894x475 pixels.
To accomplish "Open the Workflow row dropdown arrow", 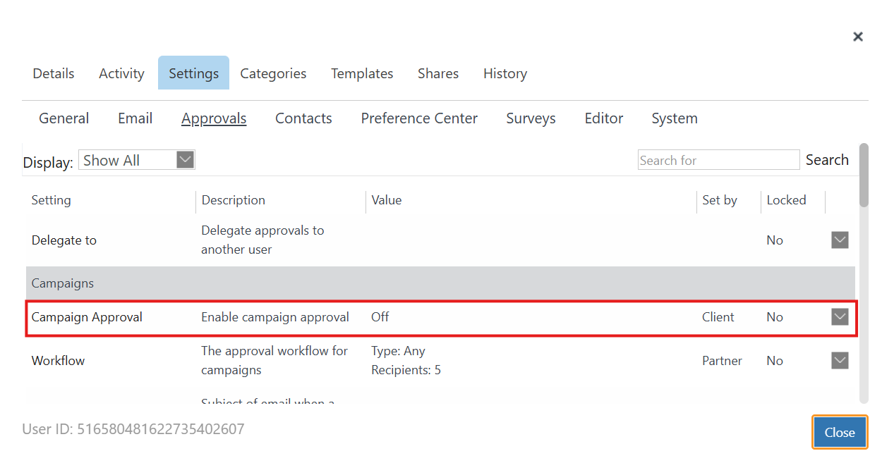I will click(840, 361).
